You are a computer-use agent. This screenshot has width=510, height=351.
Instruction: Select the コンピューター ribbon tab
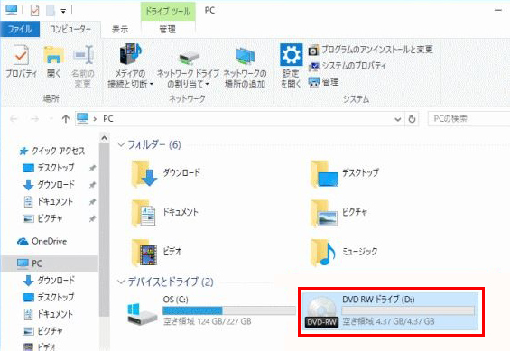point(70,29)
